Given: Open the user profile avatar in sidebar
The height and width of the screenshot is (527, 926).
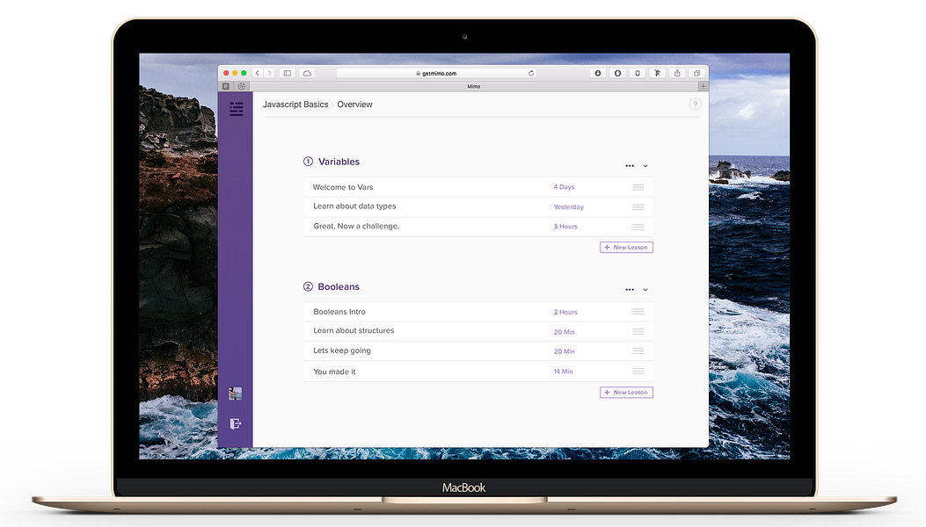Looking at the screenshot, I should point(235,393).
